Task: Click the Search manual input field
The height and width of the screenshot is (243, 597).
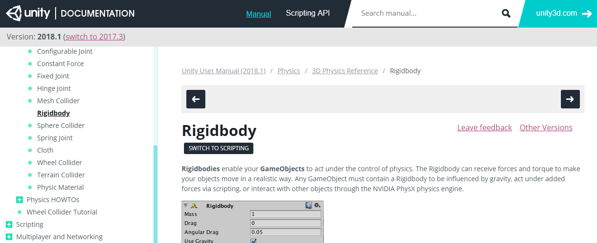Action: (428, 13)
